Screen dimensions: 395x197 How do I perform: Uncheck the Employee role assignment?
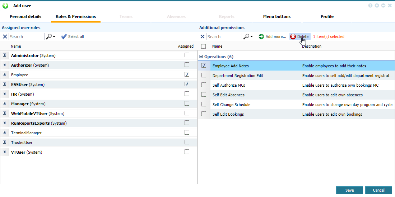(187, 75)
